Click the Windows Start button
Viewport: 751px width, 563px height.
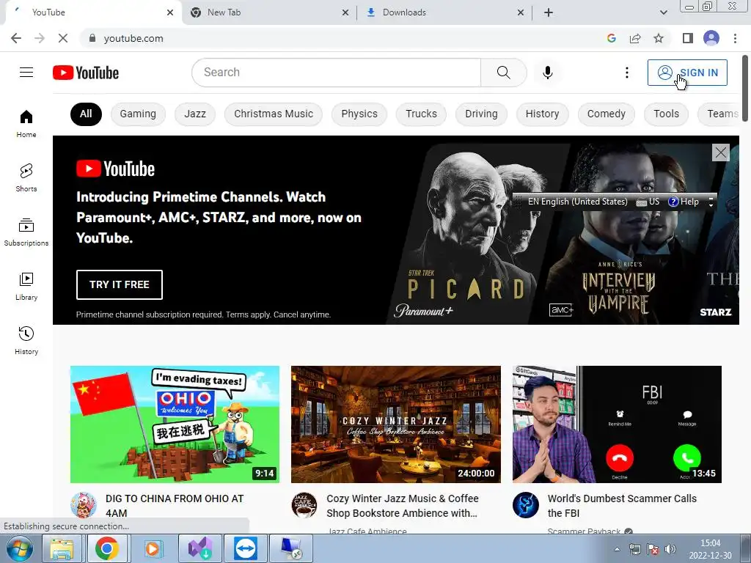click(x=20, y=548)
